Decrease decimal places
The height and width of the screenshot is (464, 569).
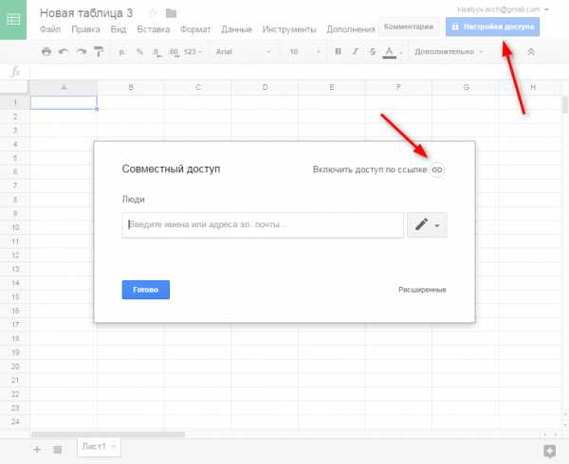156,52
